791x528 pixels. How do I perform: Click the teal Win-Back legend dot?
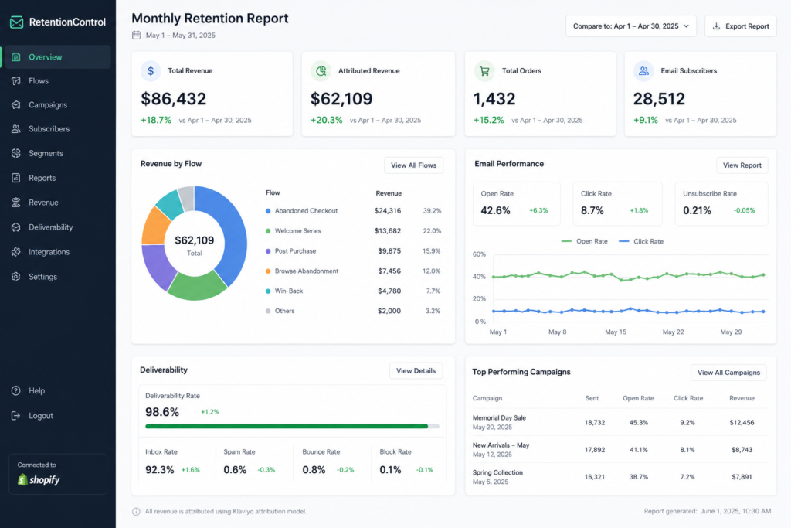coord(268,291)
